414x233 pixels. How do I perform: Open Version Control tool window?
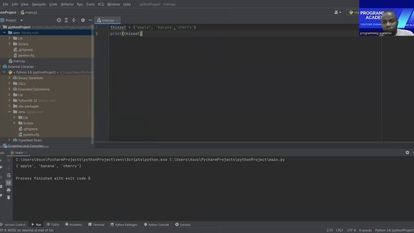(13, 225)
